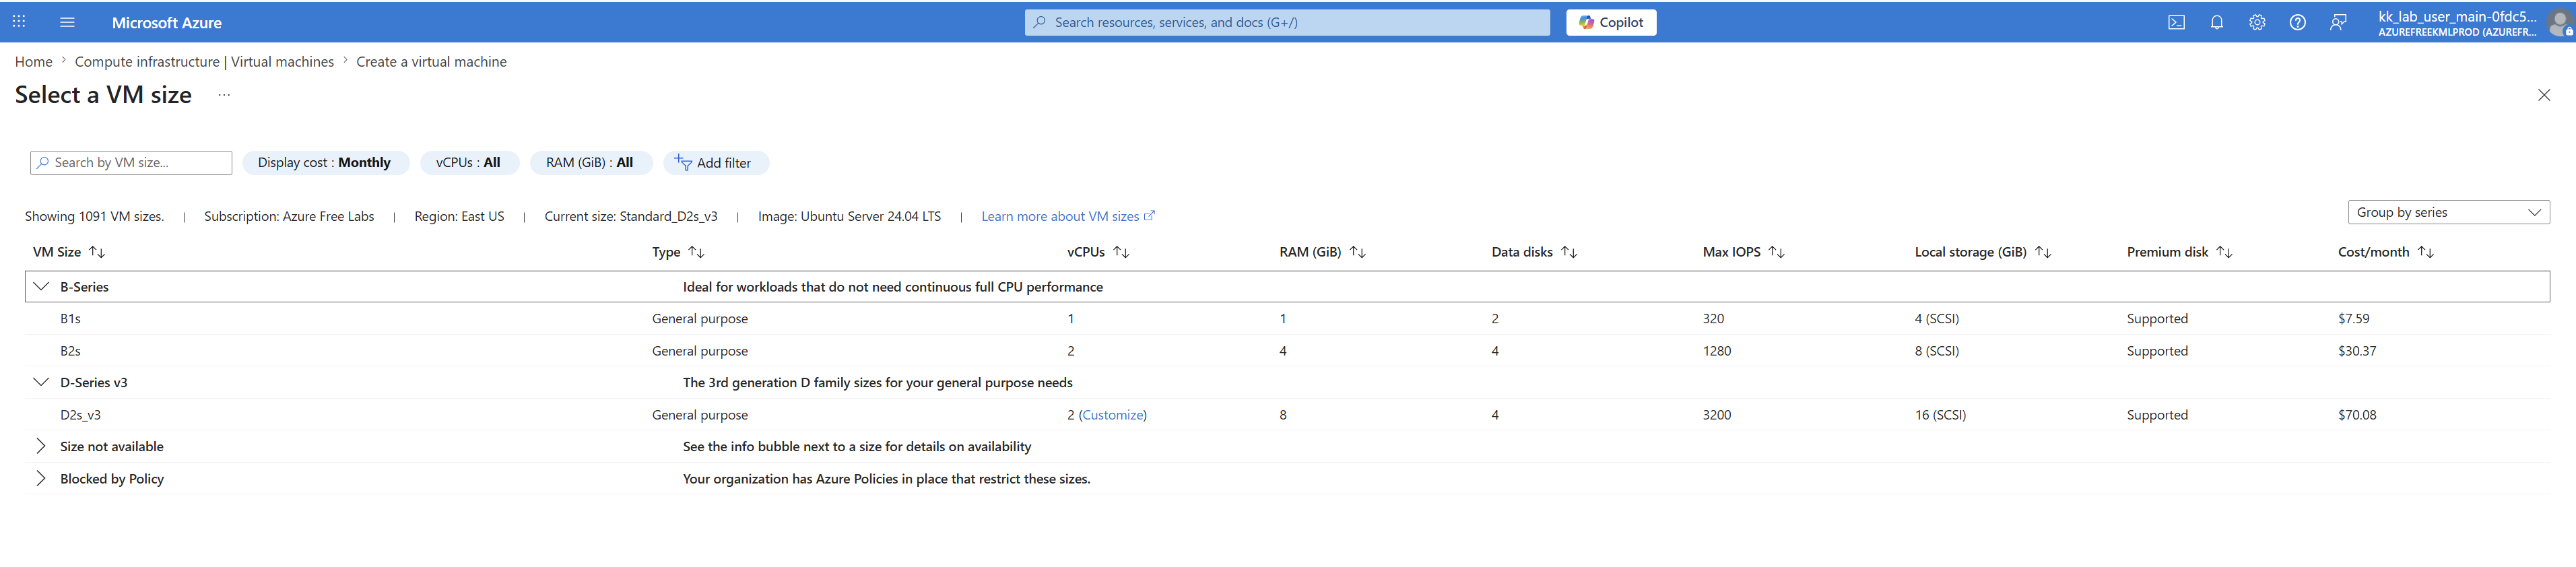Open the Group by series dropdown
The width and height of the screenshot is (2576, 567).
[x=2448, y=212]
